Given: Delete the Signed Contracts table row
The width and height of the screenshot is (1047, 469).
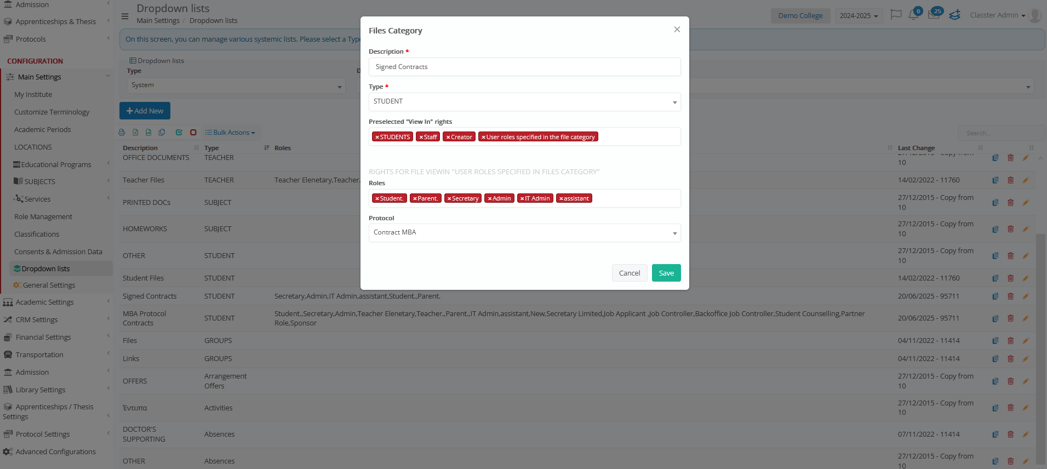Looking at the screenshot, I should [1010, 296].
